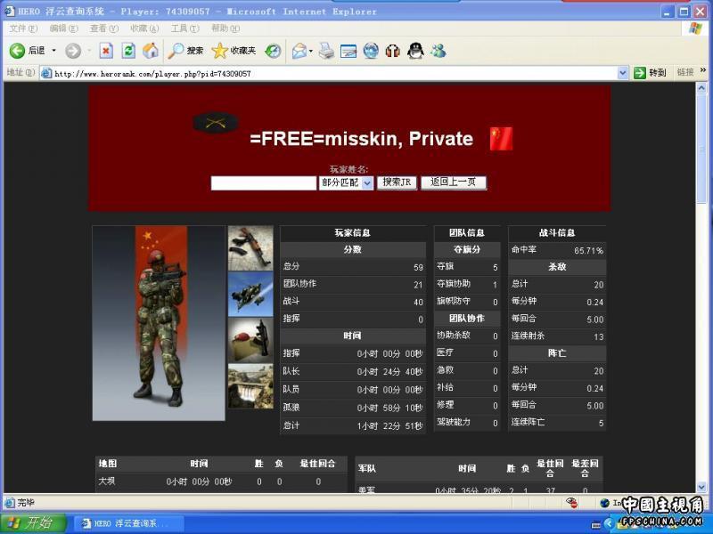This screenshot has width=713, height=534.
Task: Click the privacy eye status bar icon
Action: click(x=571, y=502)
